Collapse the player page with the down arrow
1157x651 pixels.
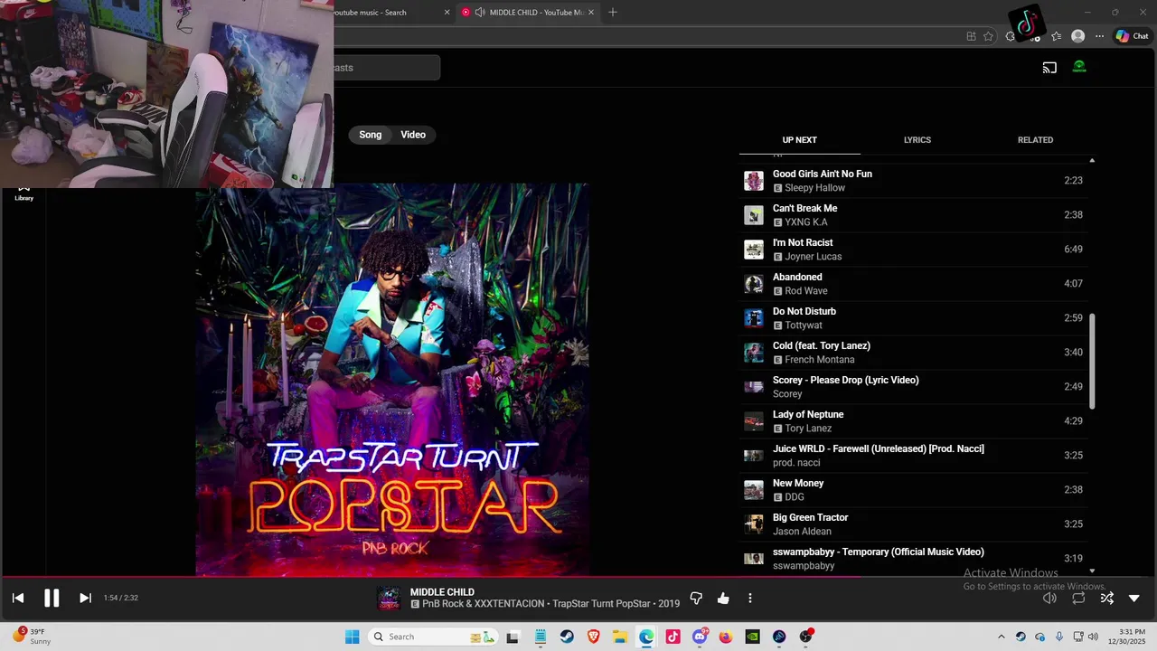tap(1134, 598)
